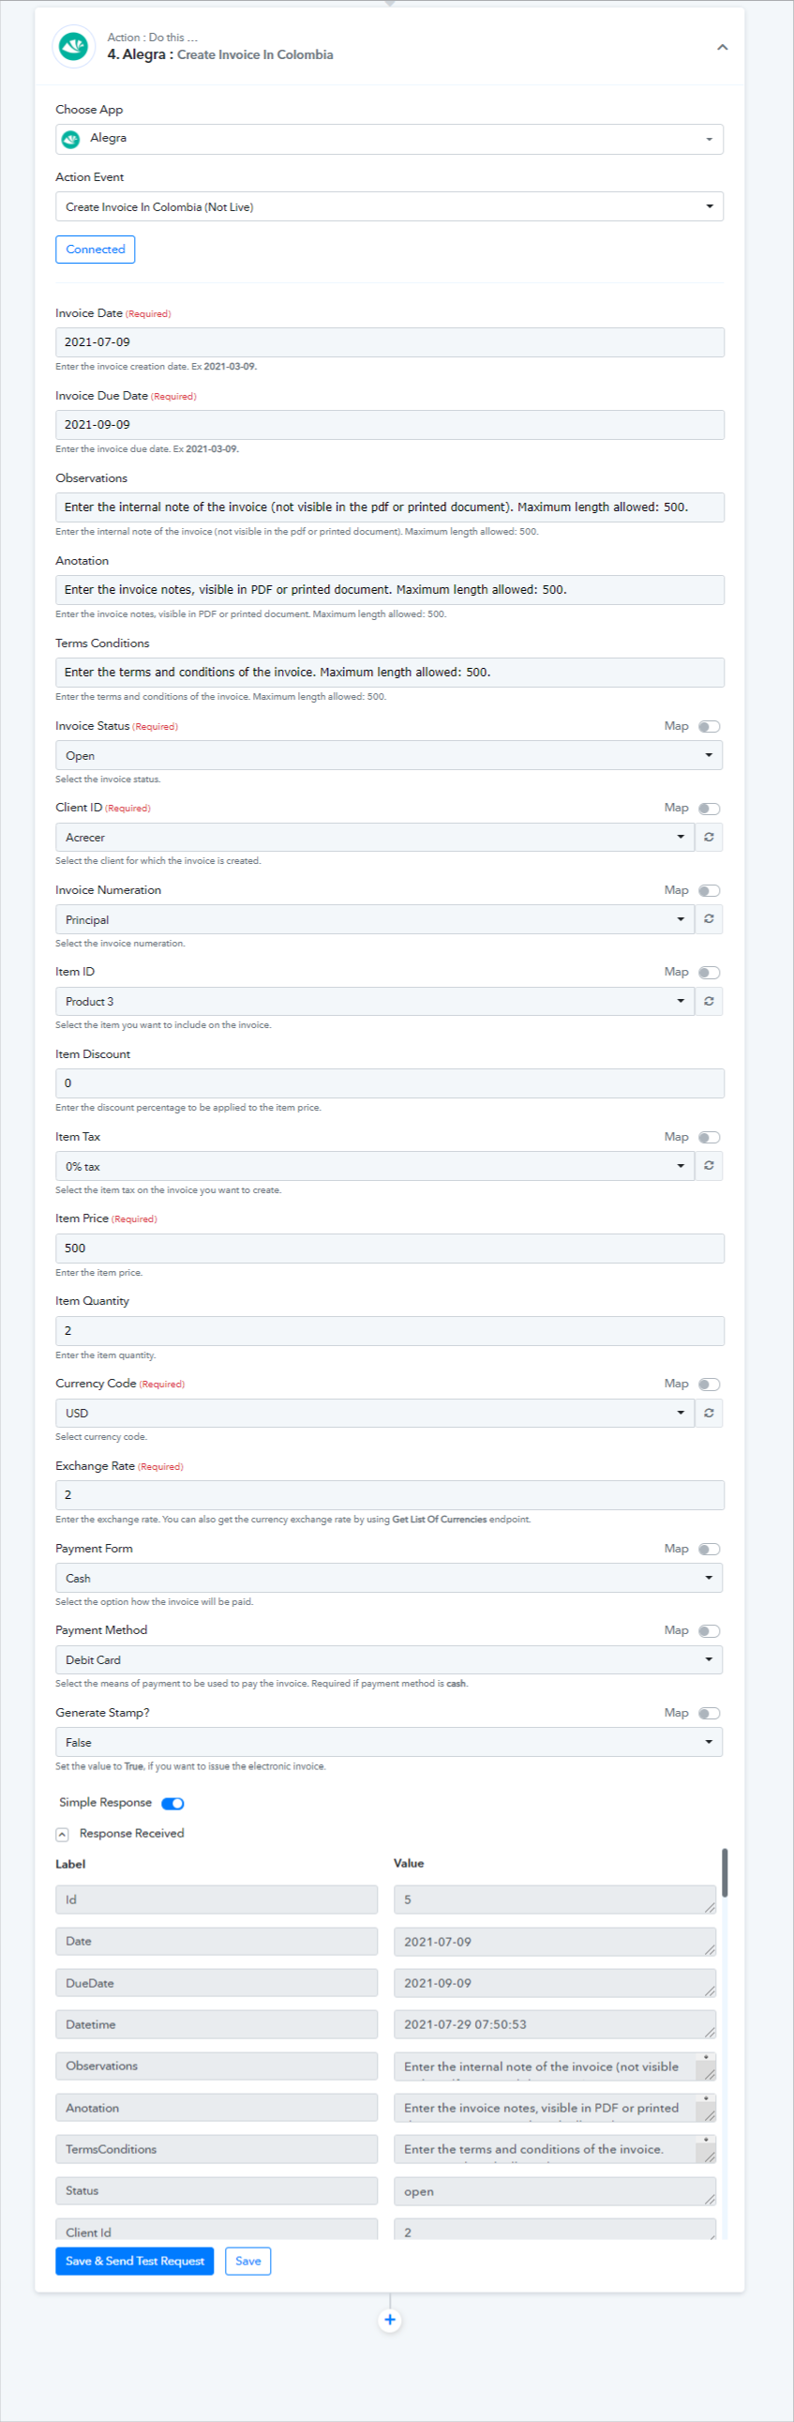This screenshot has height=2422, width=794.
Task: Add a new step with plus icon
Action: [390, 2320]
